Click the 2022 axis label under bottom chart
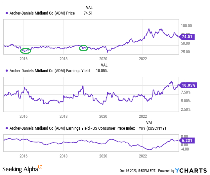The width and height of the screenshot is (210, 175). click(x=143, y=156)
